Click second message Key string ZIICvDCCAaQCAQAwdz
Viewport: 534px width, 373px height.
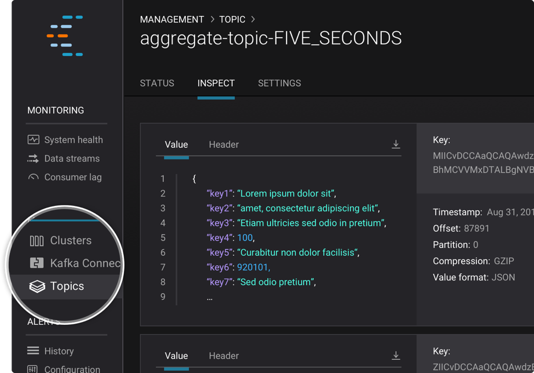(x=483, y=367)
